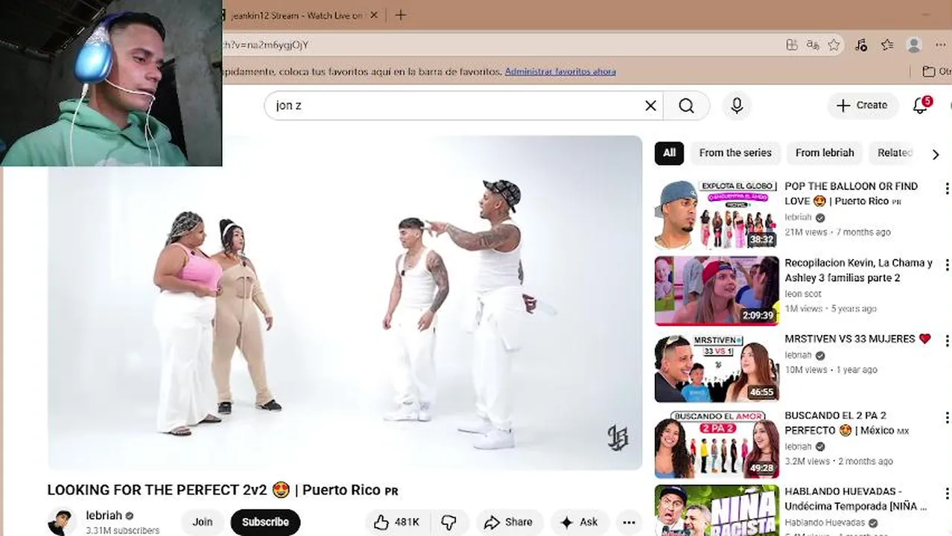
Task: Dislike the video
Action: pyautogui.click(x=449, y=522)
